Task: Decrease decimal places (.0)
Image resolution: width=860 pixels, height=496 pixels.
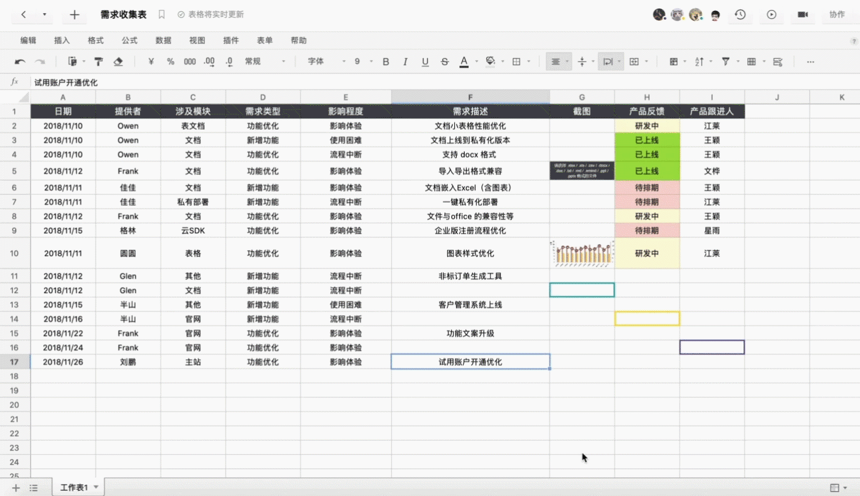Action: coord(229,62)
